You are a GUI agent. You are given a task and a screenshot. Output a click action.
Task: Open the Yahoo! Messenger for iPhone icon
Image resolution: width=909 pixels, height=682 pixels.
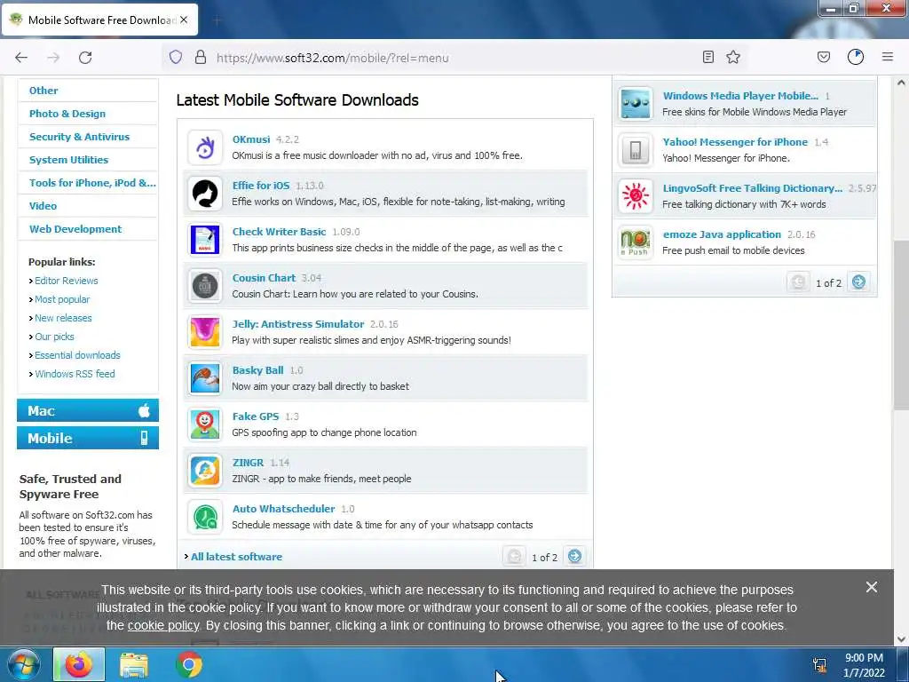pos(636,150)
